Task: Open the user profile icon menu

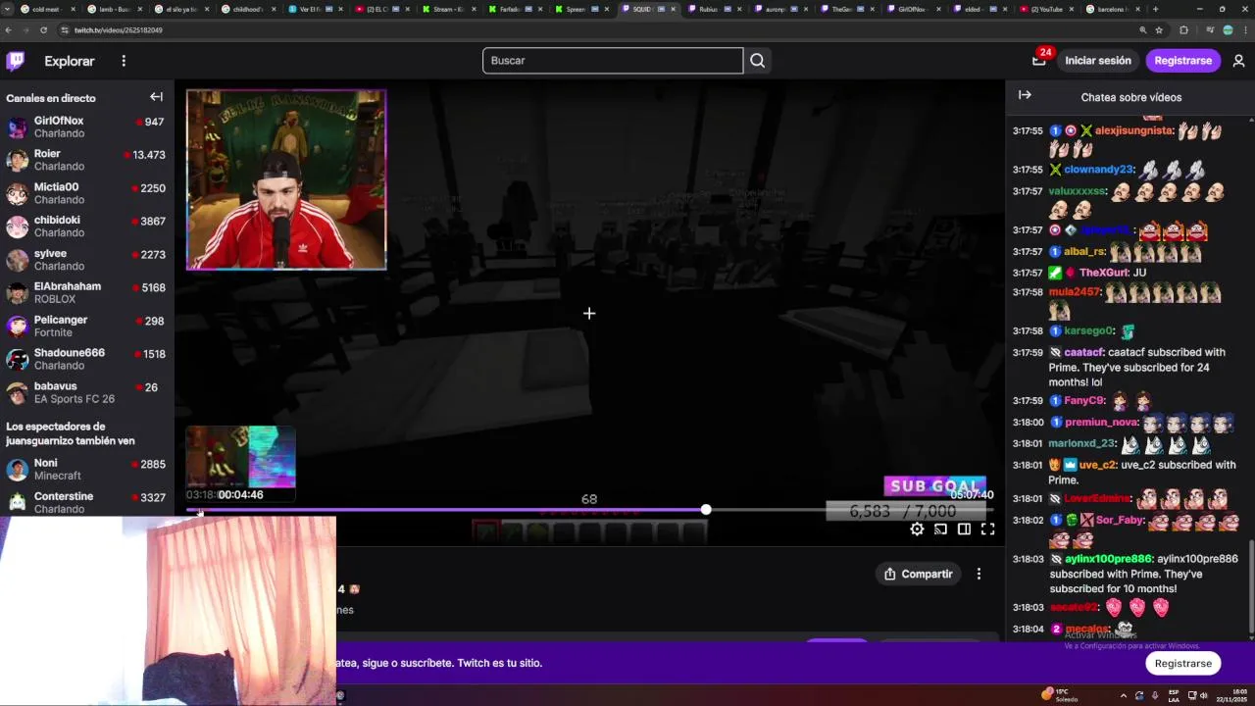Action: 1238,61
